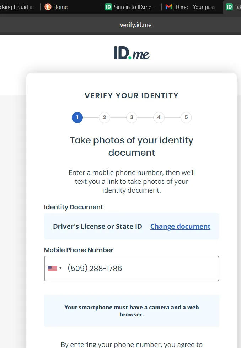This screenshot has width=241, height=348.
Task: Open the ID.me - Your password Gmail tab
Action: (194, 7)
